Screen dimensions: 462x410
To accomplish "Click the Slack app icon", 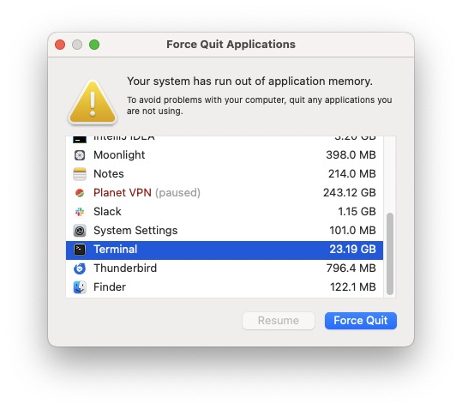I will (x=80, y=212).
